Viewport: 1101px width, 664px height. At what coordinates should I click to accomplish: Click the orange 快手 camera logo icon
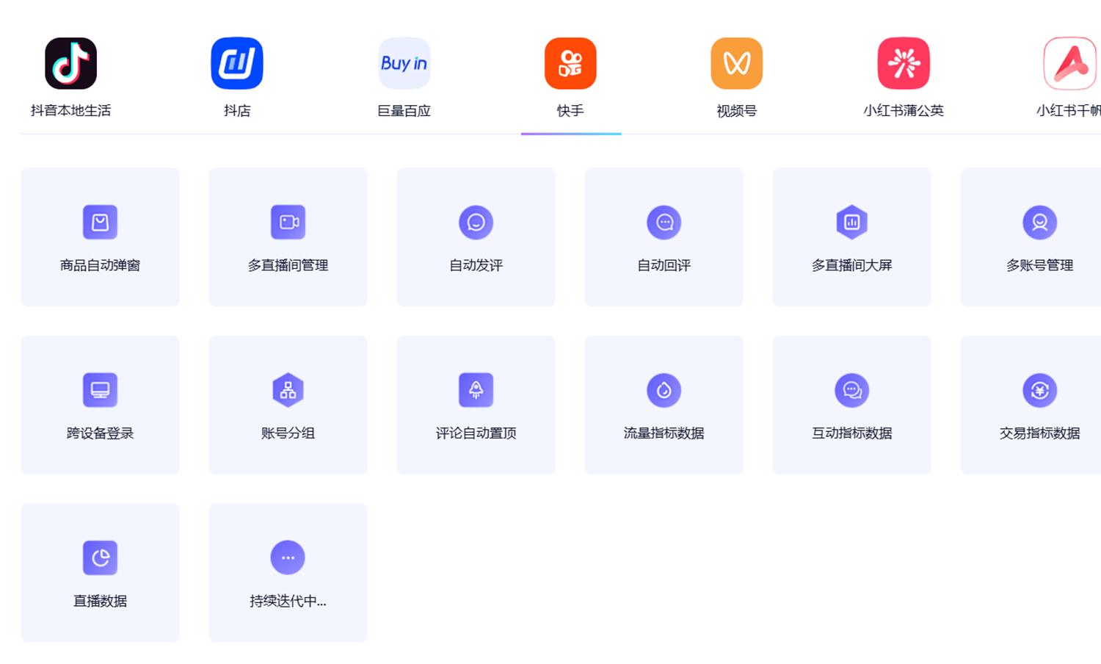pyautogui.click(x=570, y=63)
